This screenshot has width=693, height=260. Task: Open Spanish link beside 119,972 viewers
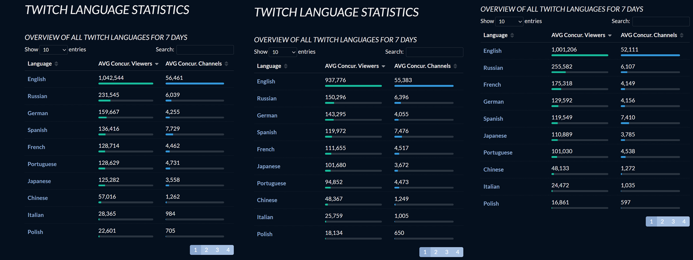[267, 132]
